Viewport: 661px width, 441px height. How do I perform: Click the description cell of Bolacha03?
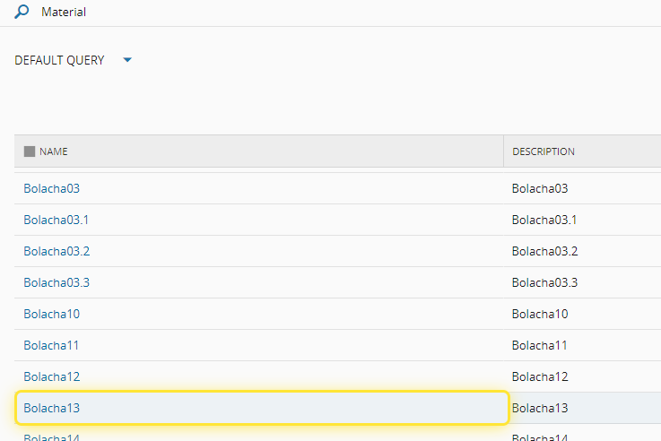[x=540, y=188]
